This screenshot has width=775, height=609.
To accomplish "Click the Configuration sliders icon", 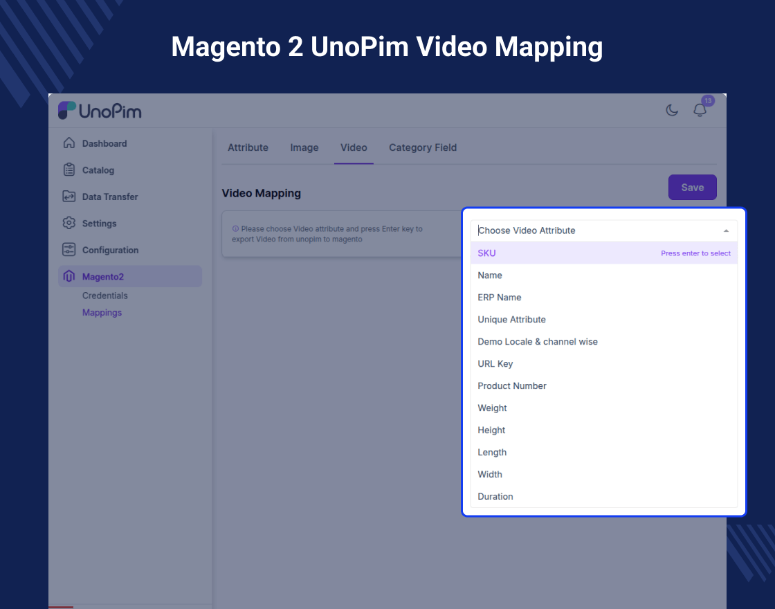I will (69, 250).
